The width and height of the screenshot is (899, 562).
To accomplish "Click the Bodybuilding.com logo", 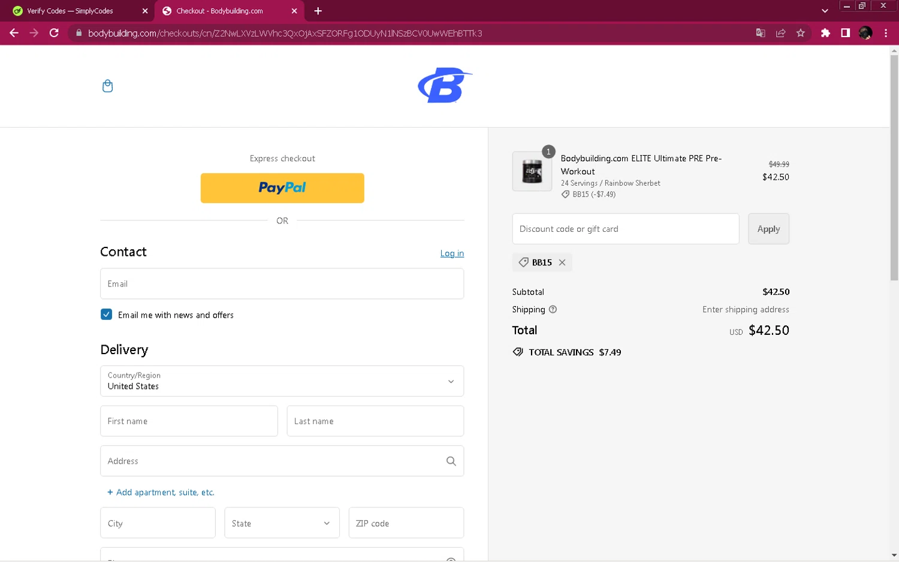I will tap(445, 85).
